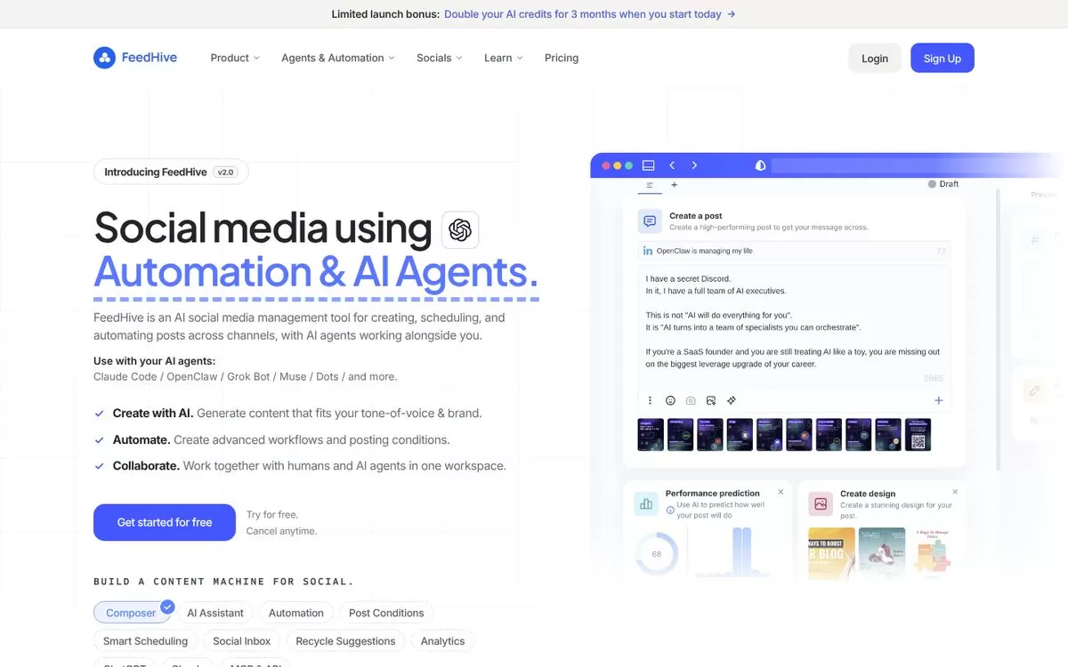Select the Recycle Suggestions feature chip
The height and width of the screenshot is (667, 1068).
pyautogui.click(x=345, y=640)
